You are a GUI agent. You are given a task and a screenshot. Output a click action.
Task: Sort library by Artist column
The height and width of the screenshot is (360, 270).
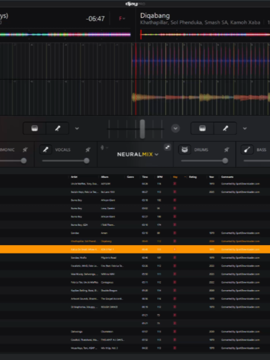pos(74,177)
